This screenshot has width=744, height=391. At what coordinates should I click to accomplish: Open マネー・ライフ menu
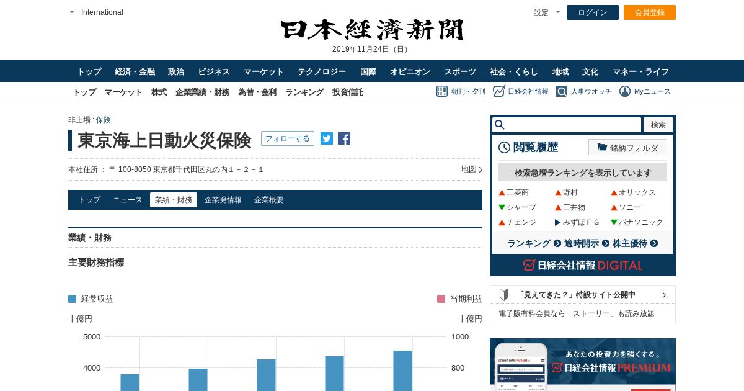tap(640, 71)
